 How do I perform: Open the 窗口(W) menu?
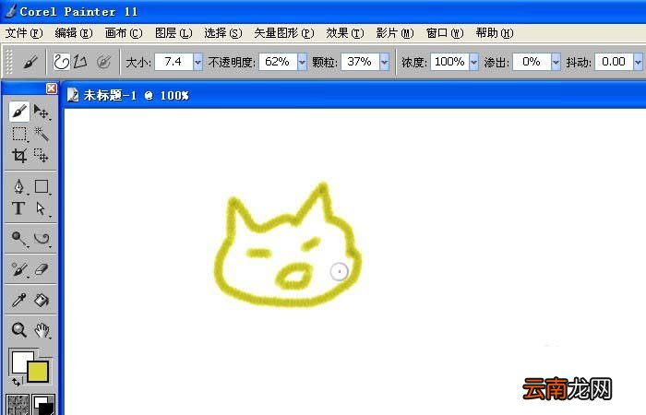(445, 33)
